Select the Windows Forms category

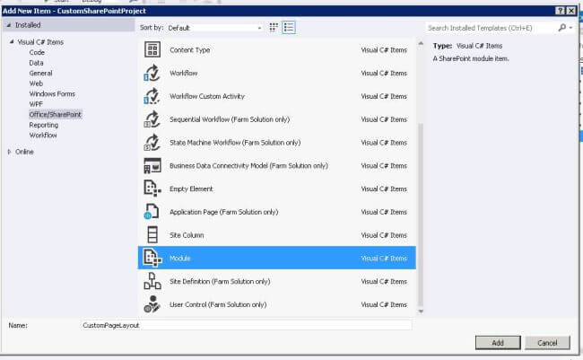52,94
